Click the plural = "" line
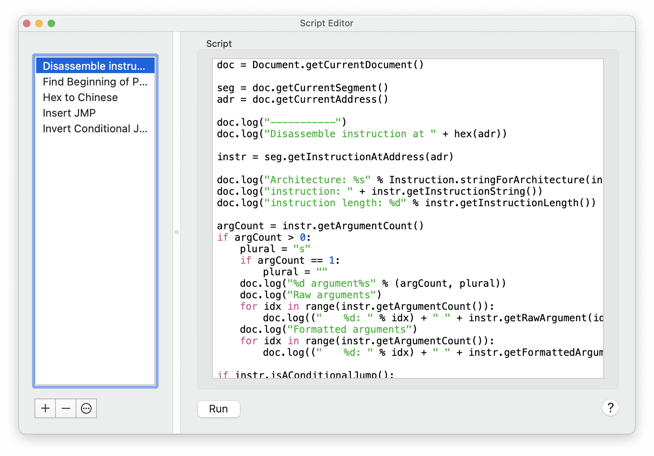 [x=295, y=272]
